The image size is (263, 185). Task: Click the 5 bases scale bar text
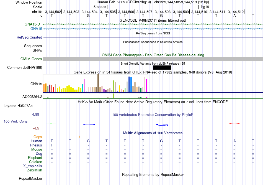[x=100, y=7]
